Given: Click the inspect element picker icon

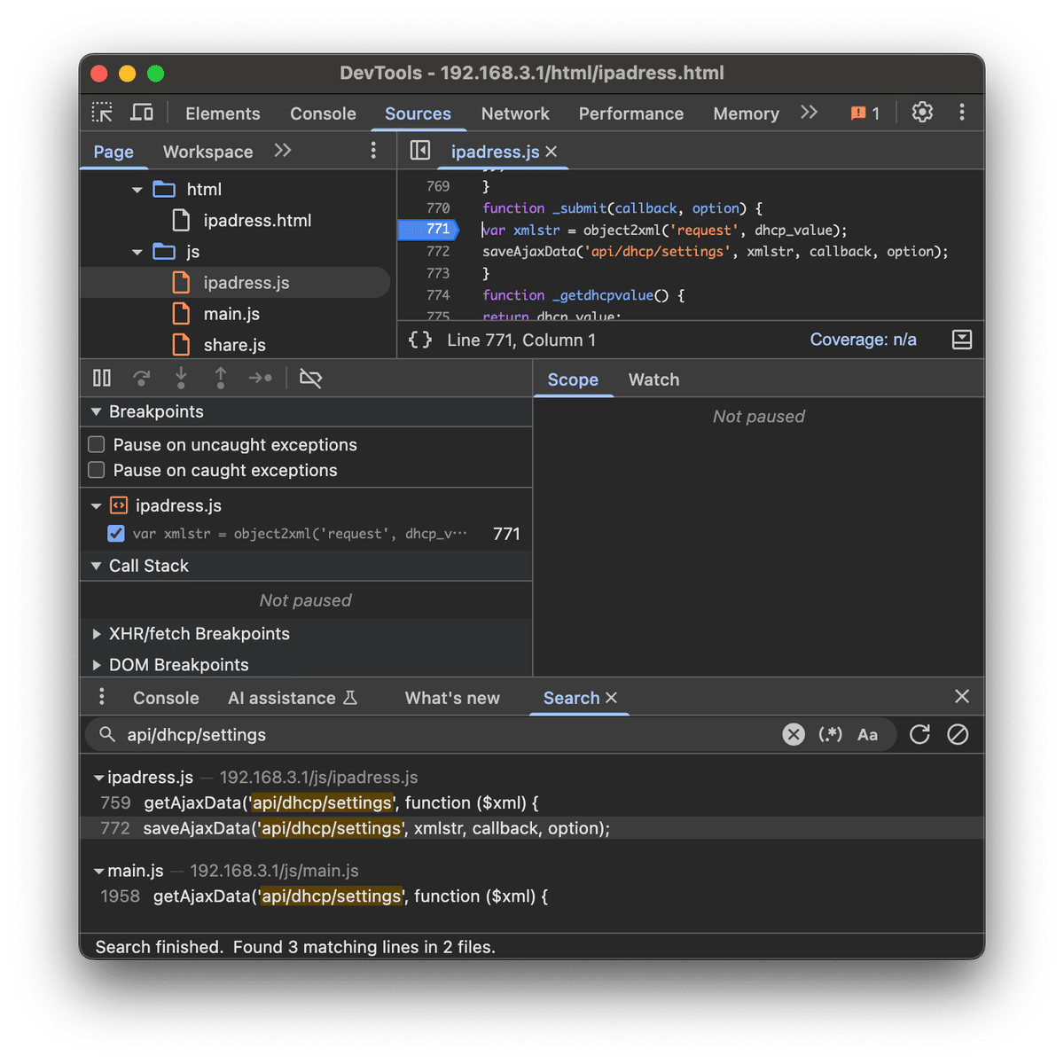Looking at the screenshot, I should (102, 113).
